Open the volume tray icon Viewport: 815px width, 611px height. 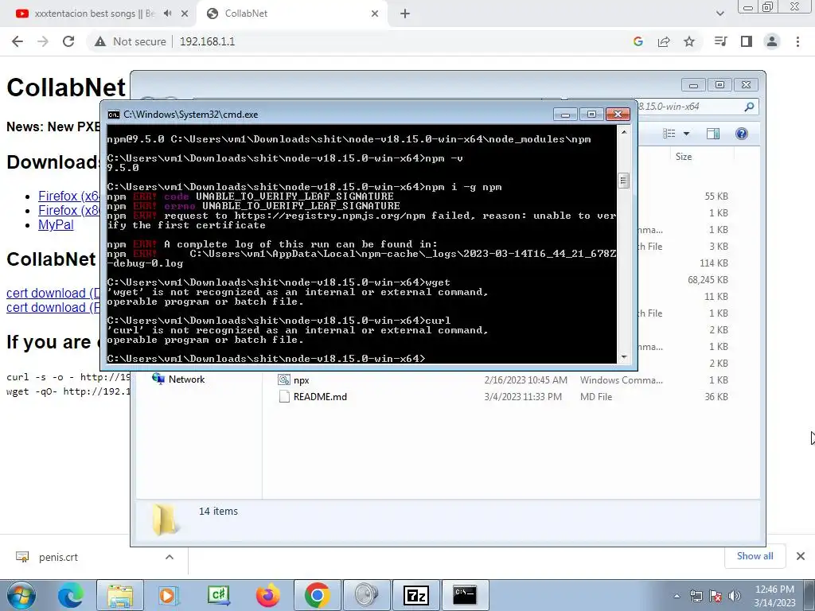click(x=735, y=596)
